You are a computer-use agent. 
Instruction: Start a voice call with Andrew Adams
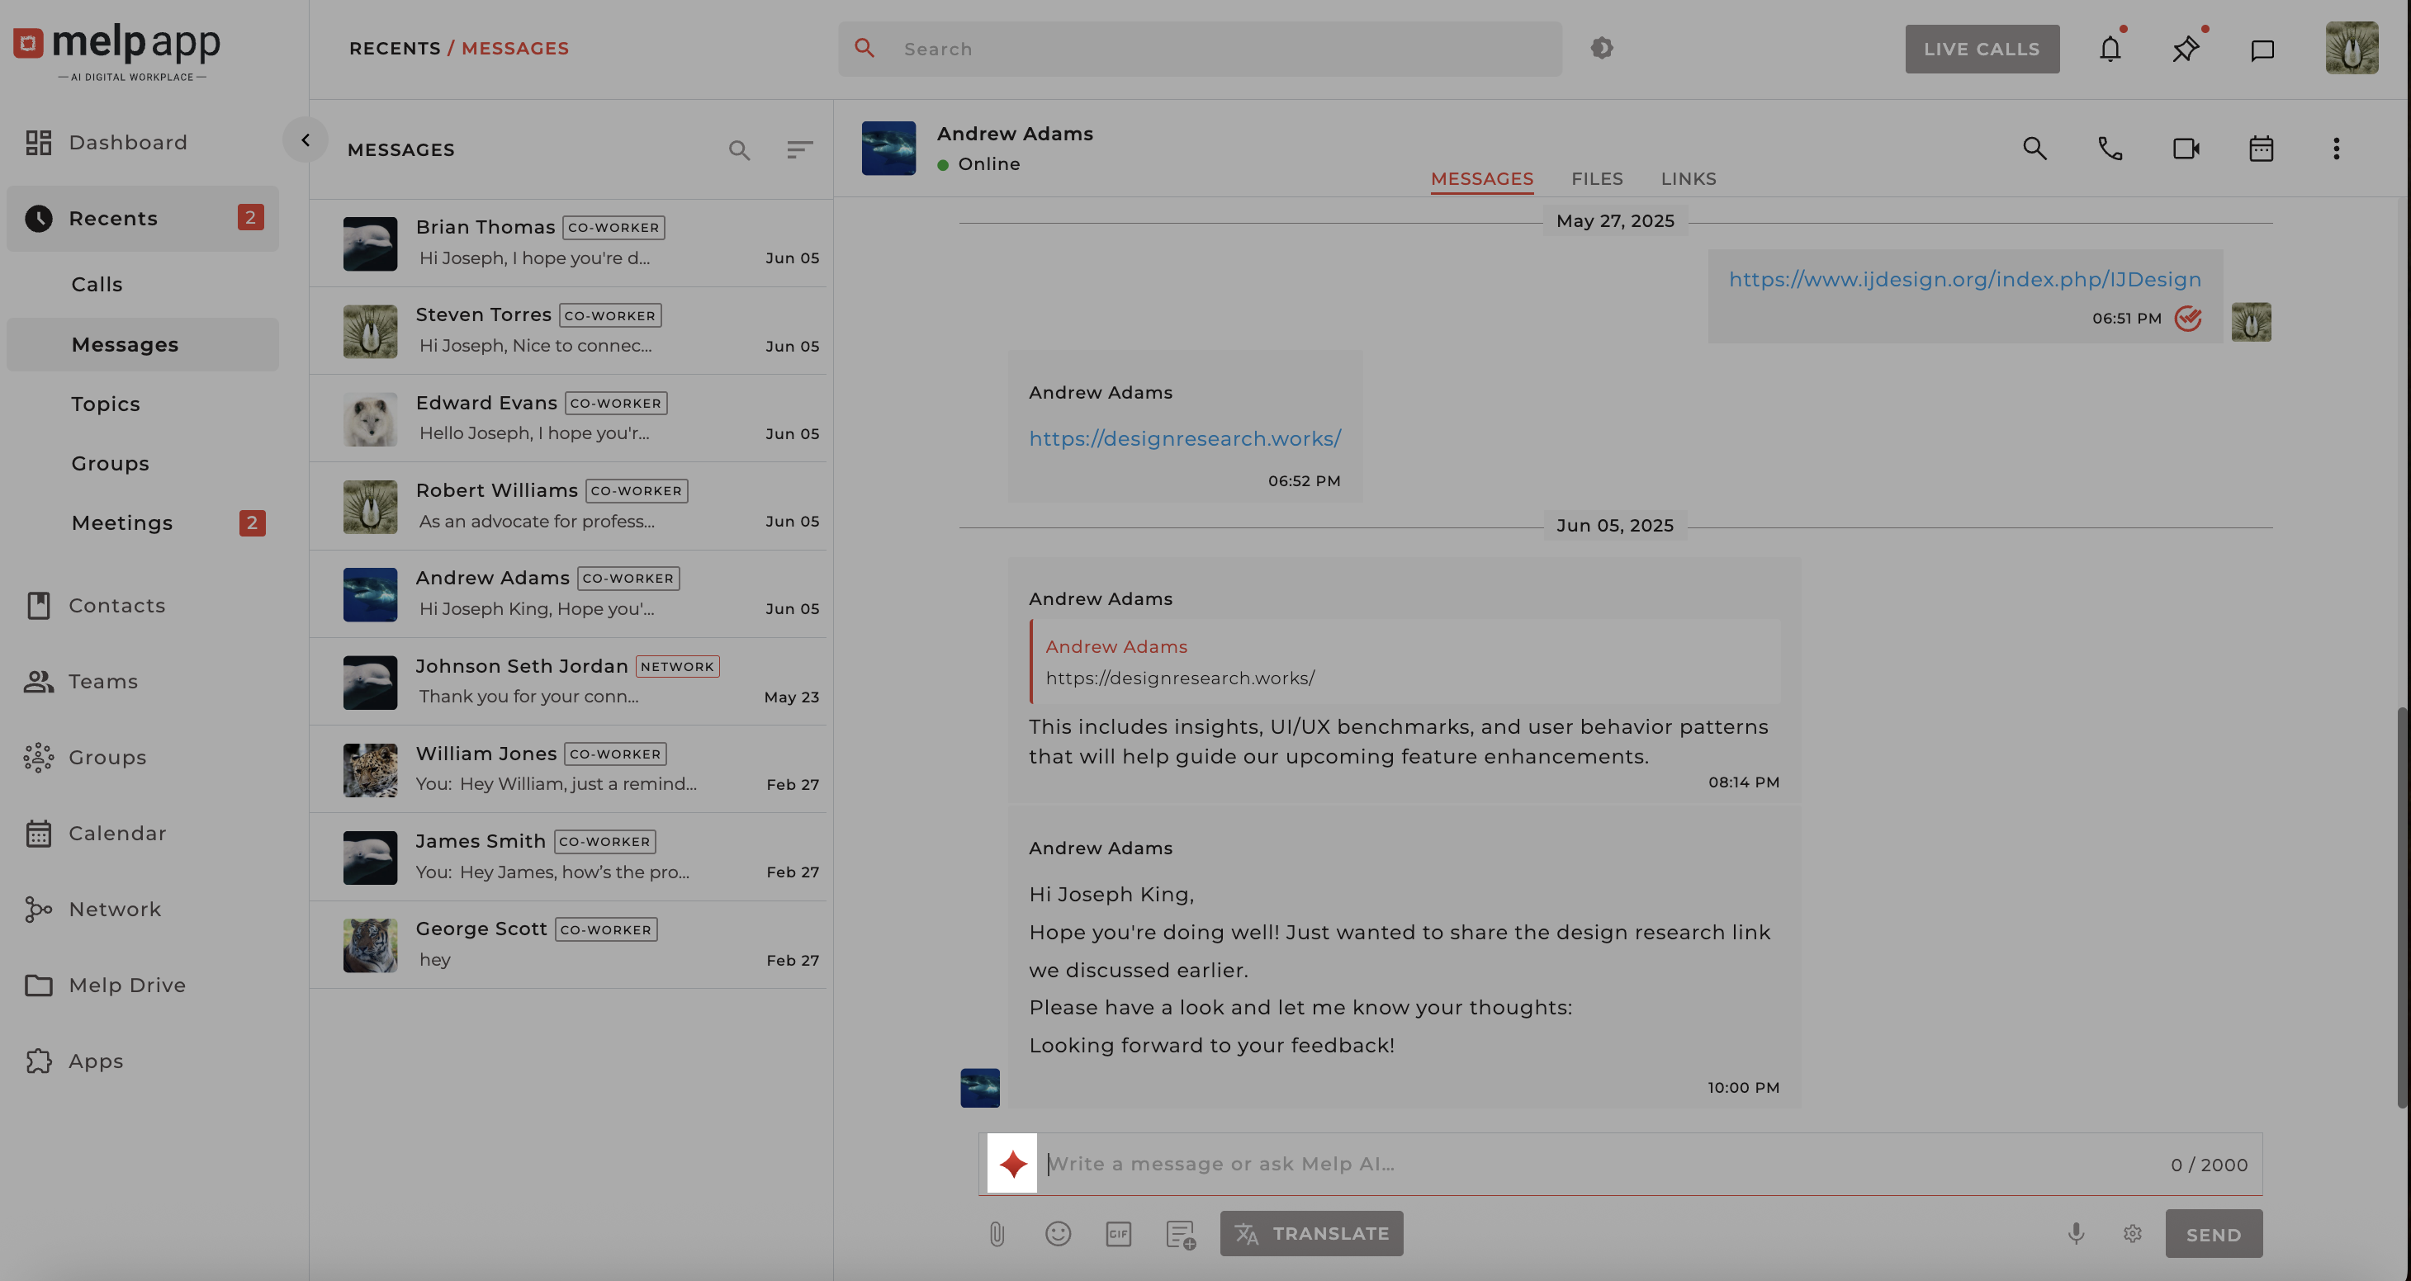point(2110,149)
